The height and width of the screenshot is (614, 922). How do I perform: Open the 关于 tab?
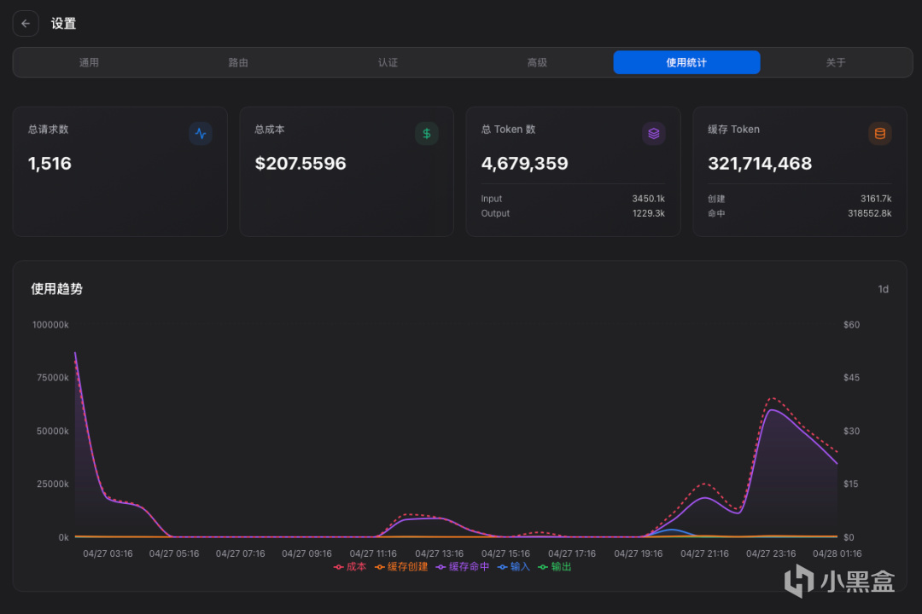click(x=836, y=62)
